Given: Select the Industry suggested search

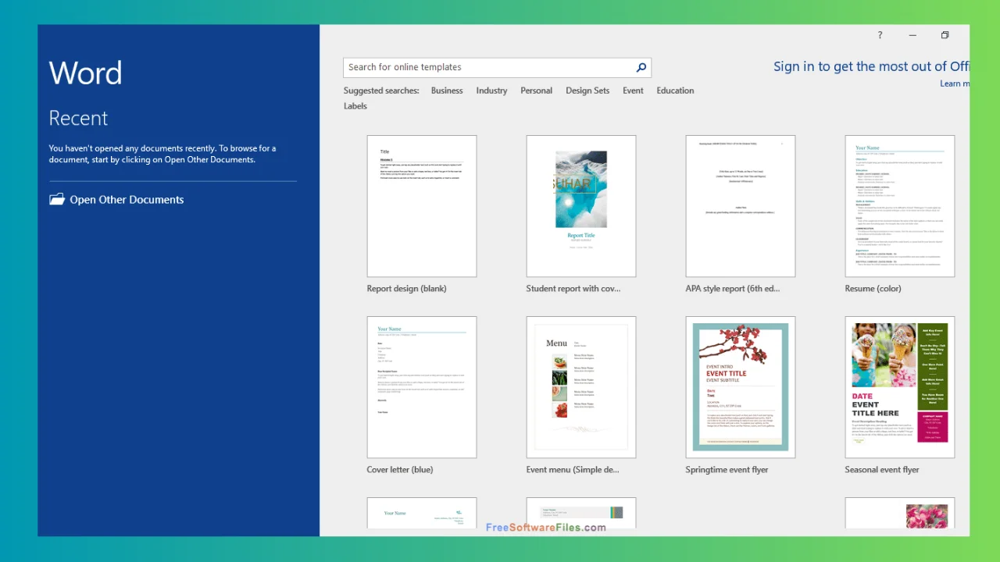Looking at the screenshot, I should point(491,91).
